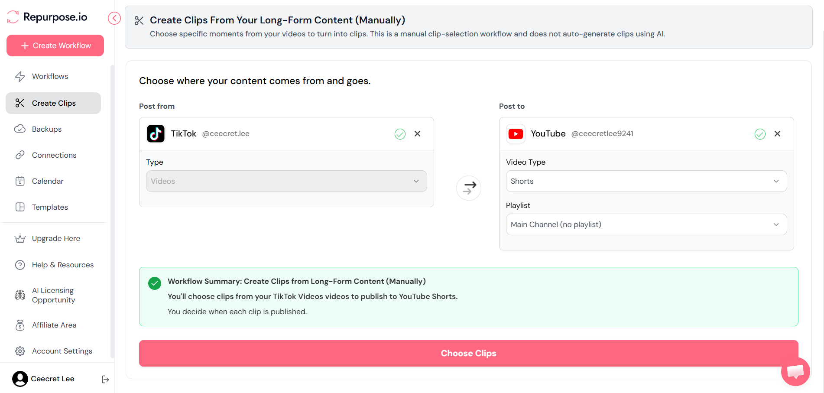Click the Calendar icon in the sidebar

pyautogui.click(x=20, y=181)
